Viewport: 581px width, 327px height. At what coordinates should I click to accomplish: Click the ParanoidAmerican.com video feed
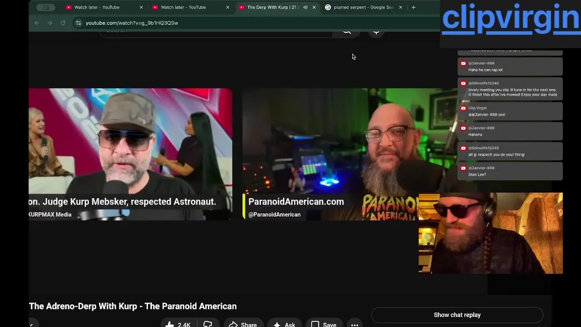[x=330, y=154]
